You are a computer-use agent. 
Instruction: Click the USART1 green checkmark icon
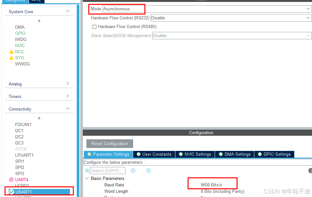tap(12, 192)
